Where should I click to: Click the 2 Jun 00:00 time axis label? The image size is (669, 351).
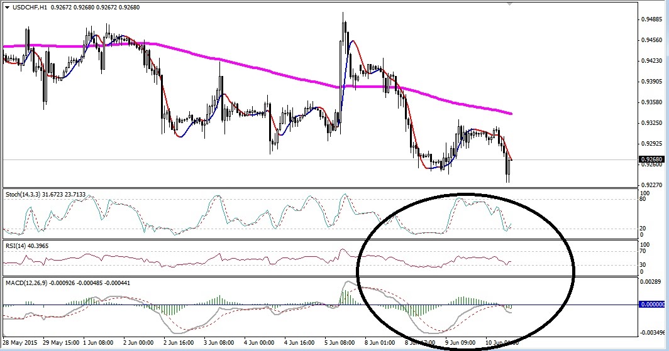tap(138, 342)
